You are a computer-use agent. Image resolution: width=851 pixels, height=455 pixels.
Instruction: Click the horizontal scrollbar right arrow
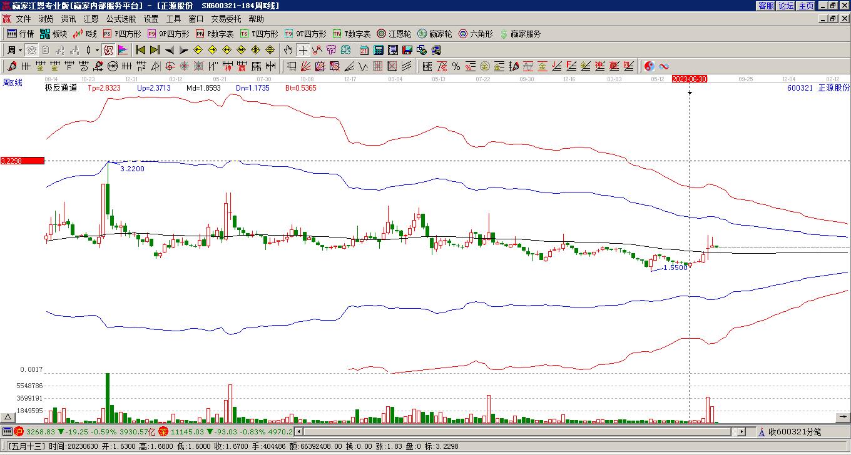[x=741, y=431]
